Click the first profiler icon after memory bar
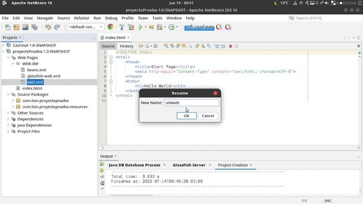This screenshot has width=363, height=204. point(219,27)
